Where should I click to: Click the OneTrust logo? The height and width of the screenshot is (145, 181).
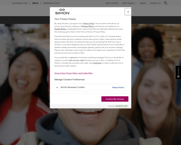click(122, 106)
